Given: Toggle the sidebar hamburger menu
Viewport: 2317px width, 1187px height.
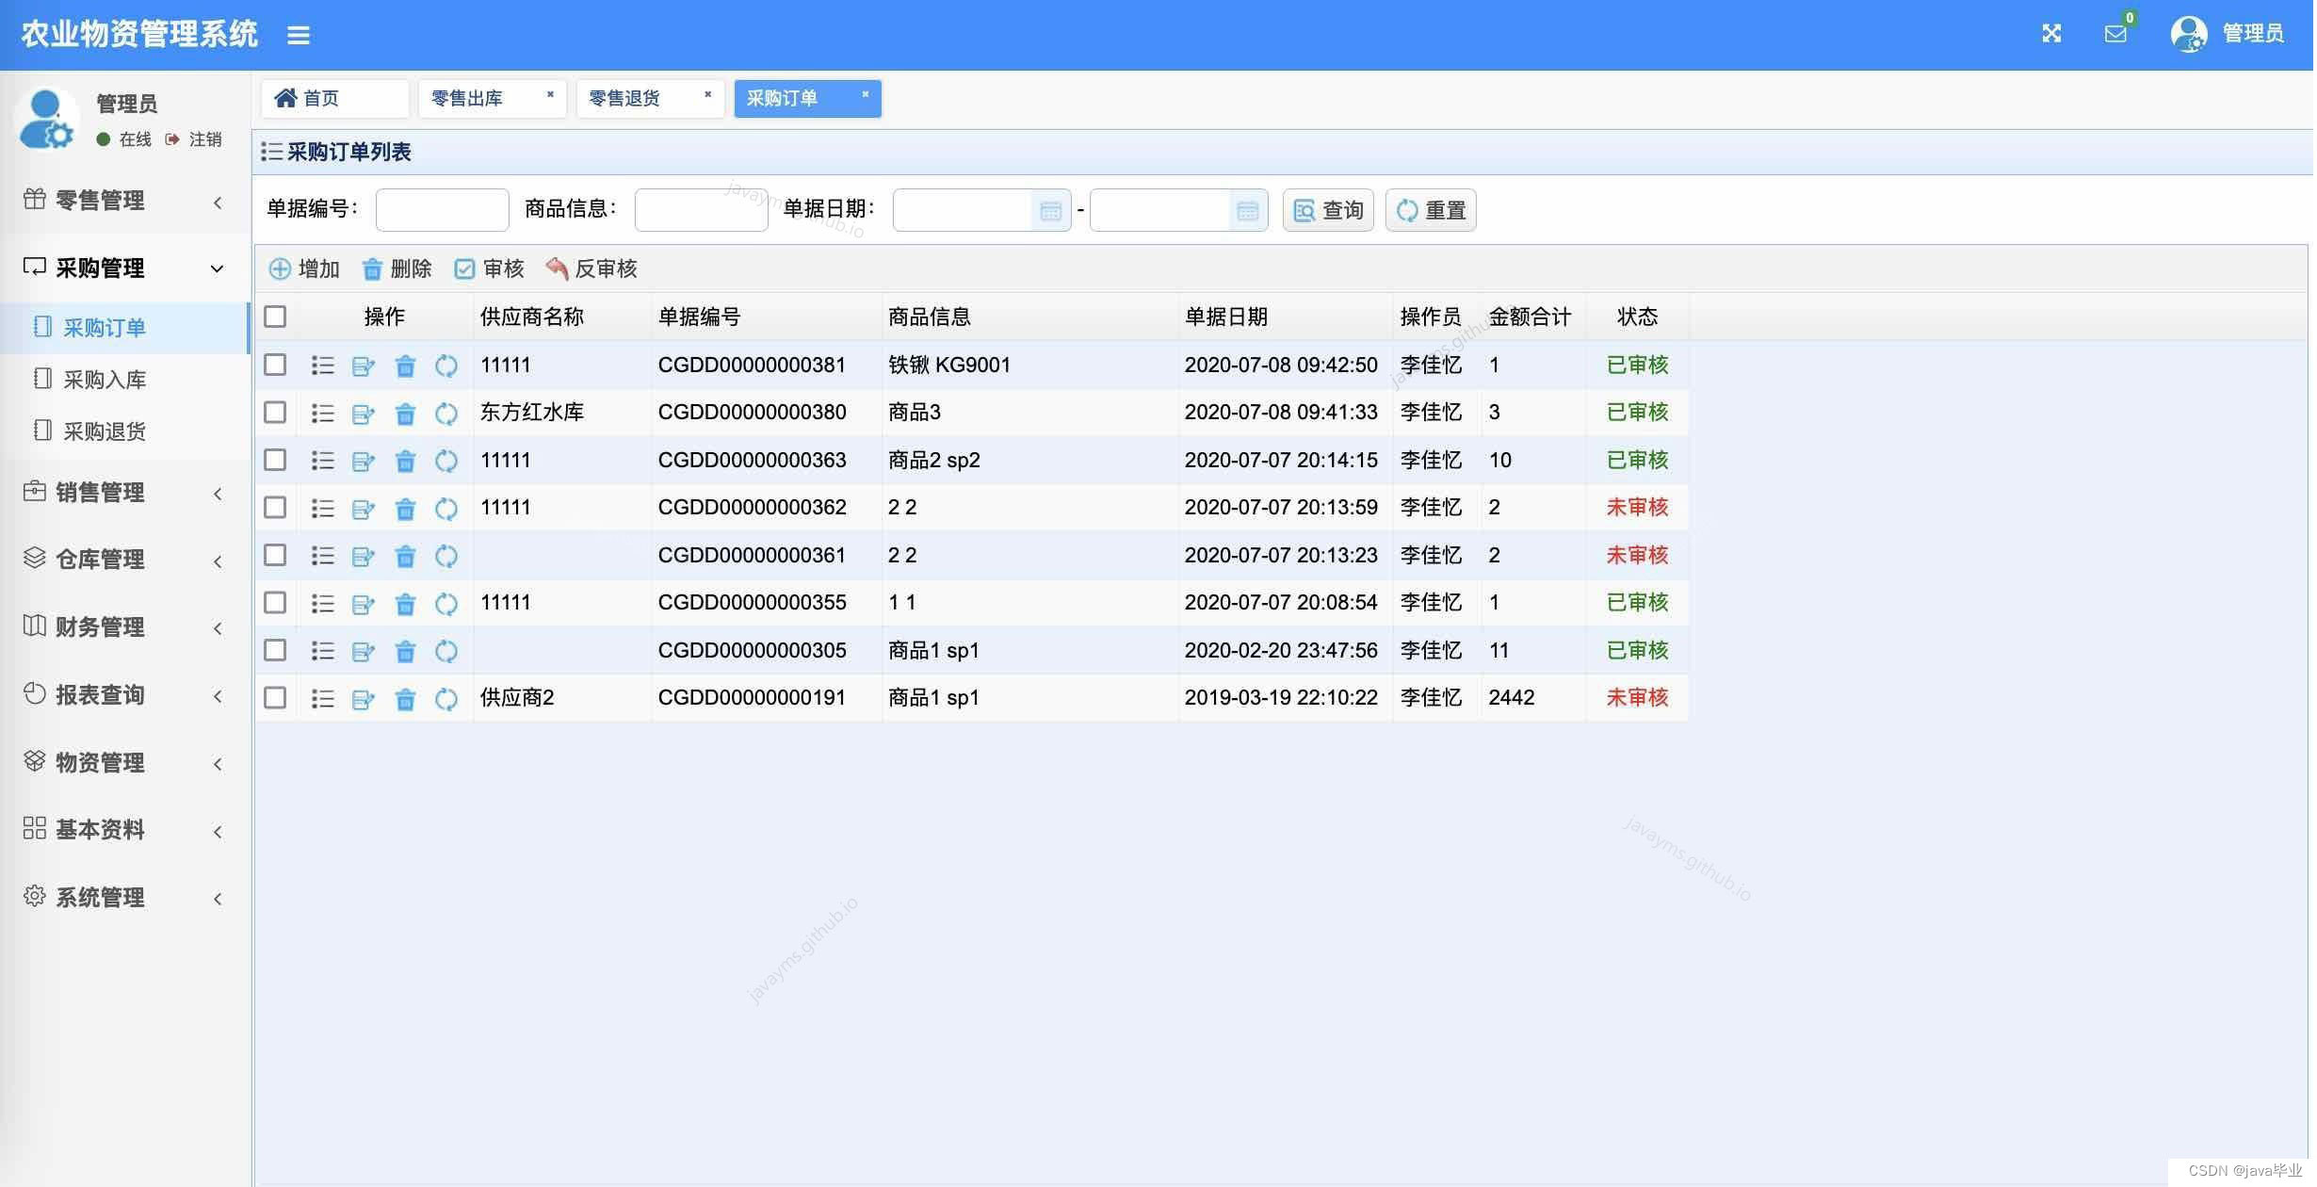Looking at the screenshot, I should 299,35.
